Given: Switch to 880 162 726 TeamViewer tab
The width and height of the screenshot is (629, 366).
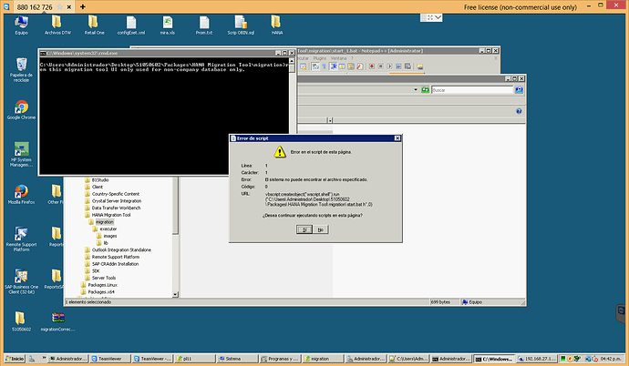Looking at the screenshot, I should point(35,7).
